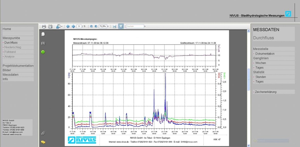Open the binoculars search panel icon

(43, 43)
